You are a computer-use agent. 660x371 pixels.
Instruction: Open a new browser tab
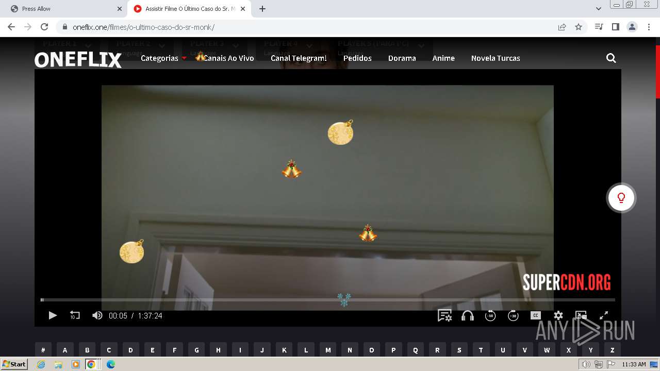point(262,9)
